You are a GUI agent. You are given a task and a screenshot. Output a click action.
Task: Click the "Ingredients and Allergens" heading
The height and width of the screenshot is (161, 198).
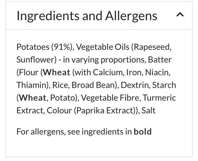87,16
